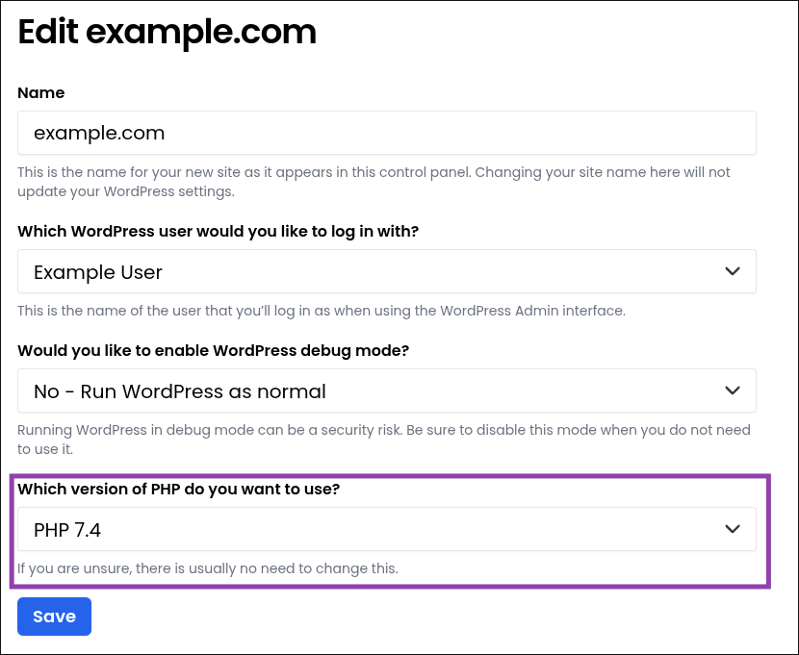Click the Save button

click(54, 617)
